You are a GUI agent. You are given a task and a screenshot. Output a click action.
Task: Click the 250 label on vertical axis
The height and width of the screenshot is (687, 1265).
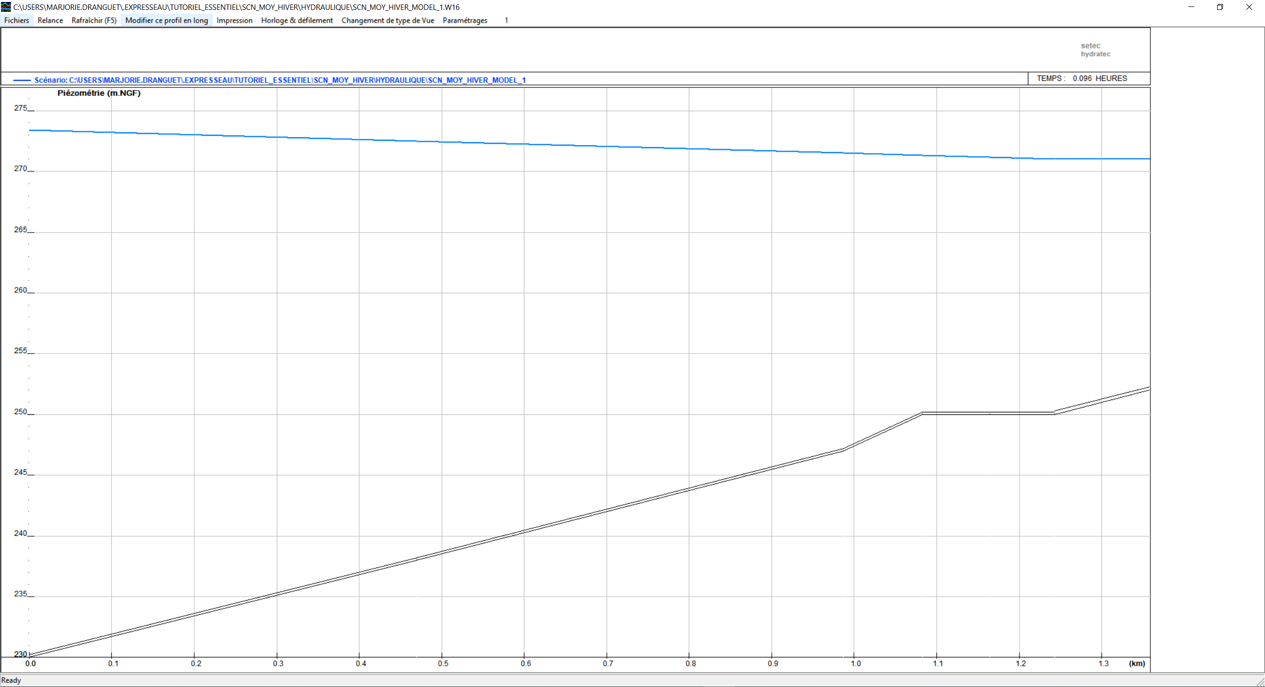pos(20,411)
